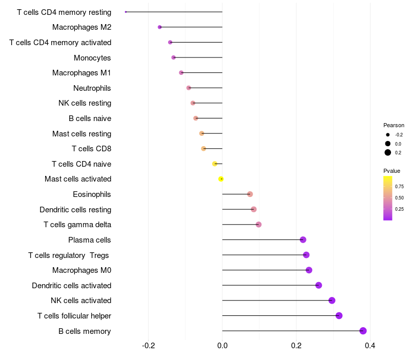
Task: Click the yellow Mast cells activated dot
Action: point(221,179)
